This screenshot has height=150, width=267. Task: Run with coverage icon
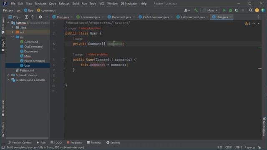pyautogui.click(x=237, y=10)
